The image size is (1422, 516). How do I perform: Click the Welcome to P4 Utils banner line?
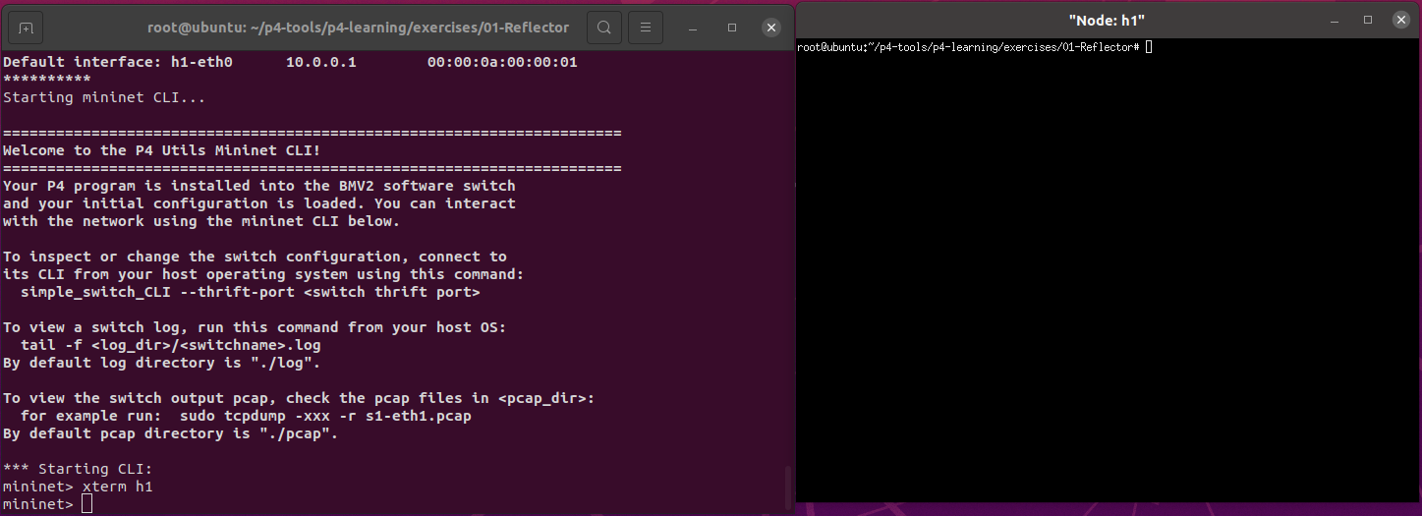(162, 150)
